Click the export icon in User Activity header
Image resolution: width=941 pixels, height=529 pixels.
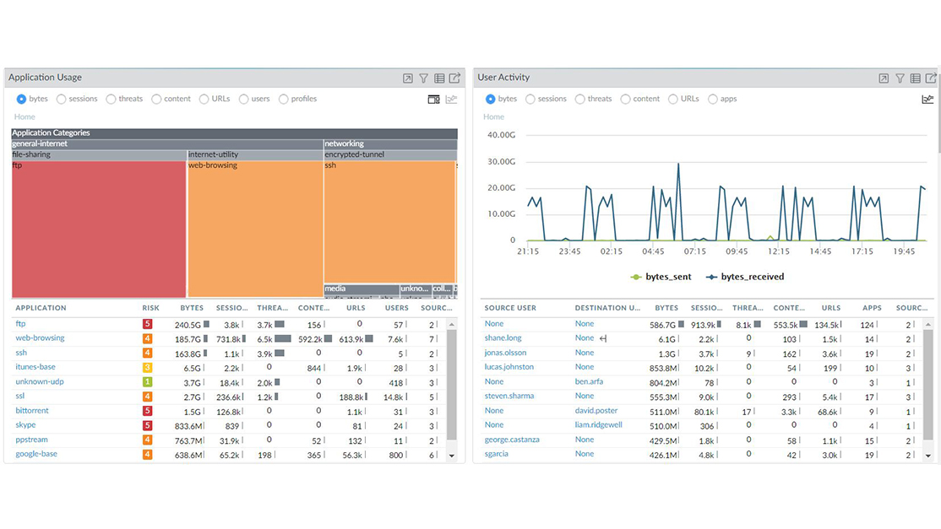coord(931,78)
